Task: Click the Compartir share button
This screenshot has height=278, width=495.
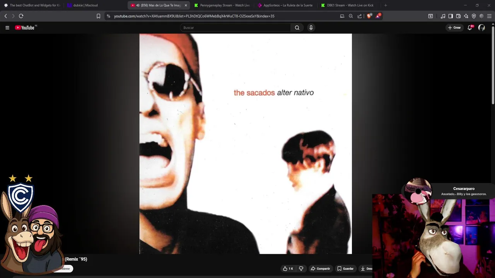Action: 321,268
